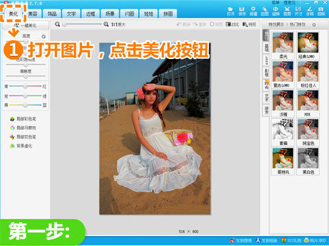This screenshot has height=246, width=329.
Task: Select the LOMO vertical effects tab
Action: [266, 60]
